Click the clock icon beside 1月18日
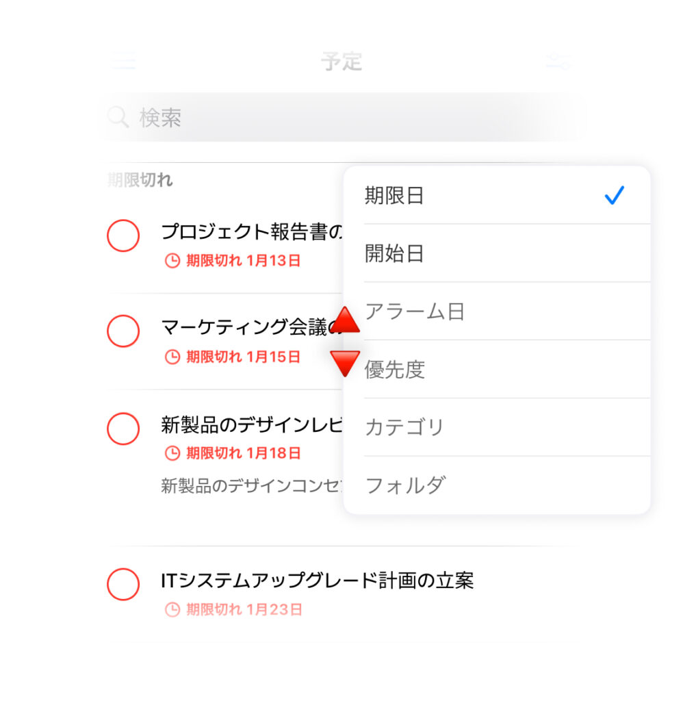Viewport: 683px width, 701px height. 172,453
